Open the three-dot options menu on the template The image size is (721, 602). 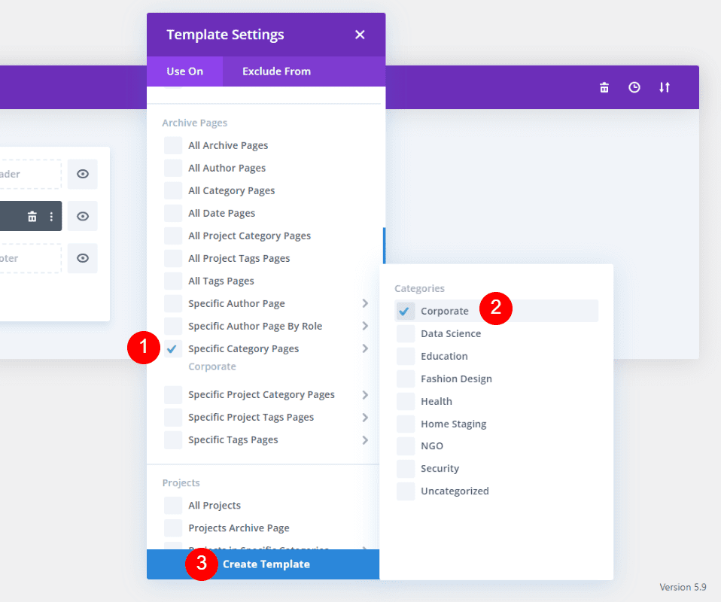(50, 216)
